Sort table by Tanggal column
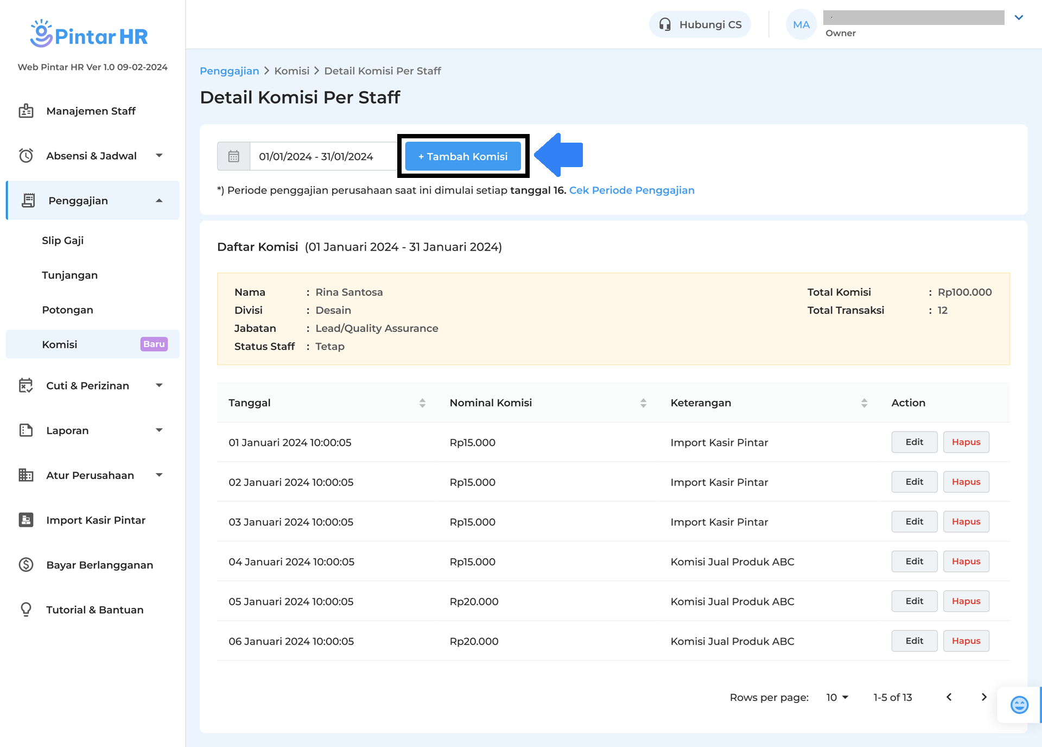The image size is (1042, 747). 422,403
